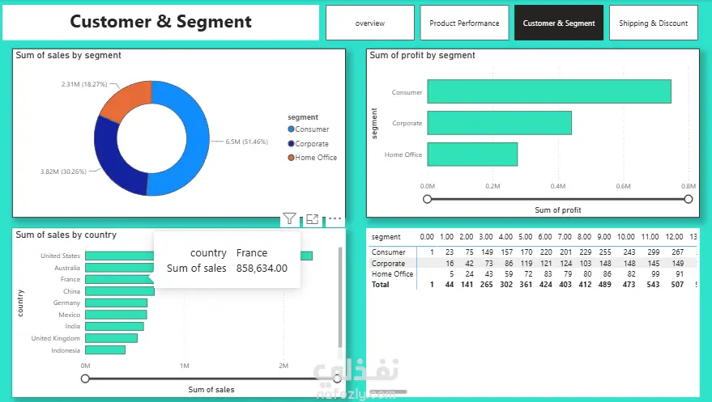
Task: Open the Product Performance page
Action: [x=464, y=23]
